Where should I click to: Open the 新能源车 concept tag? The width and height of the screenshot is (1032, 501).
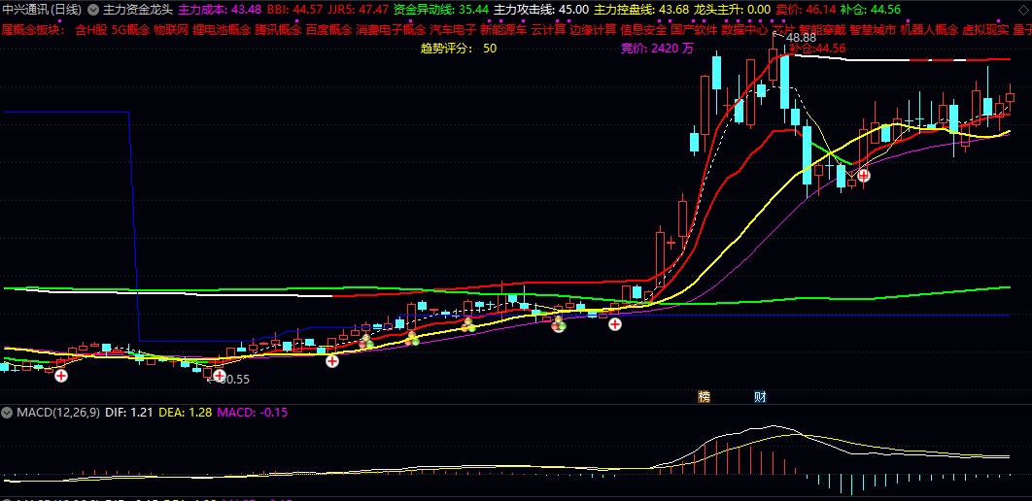503,29
